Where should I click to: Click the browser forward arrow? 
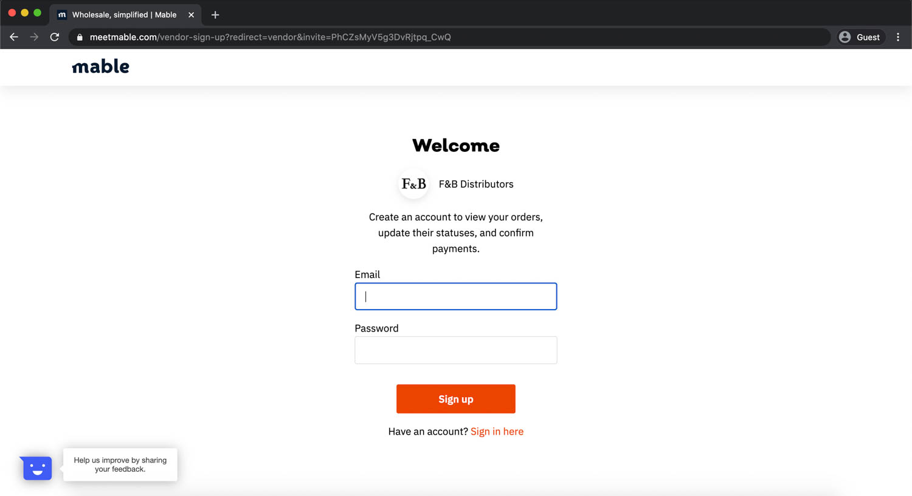(34, 37)
